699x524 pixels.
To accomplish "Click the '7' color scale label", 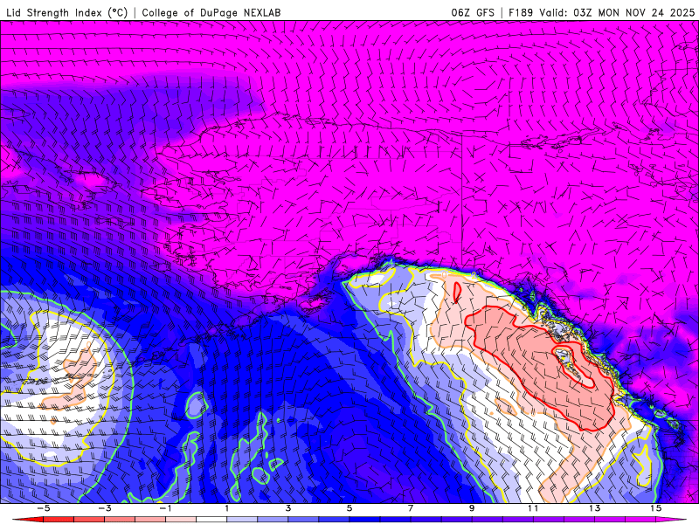I will pos(411,508).
